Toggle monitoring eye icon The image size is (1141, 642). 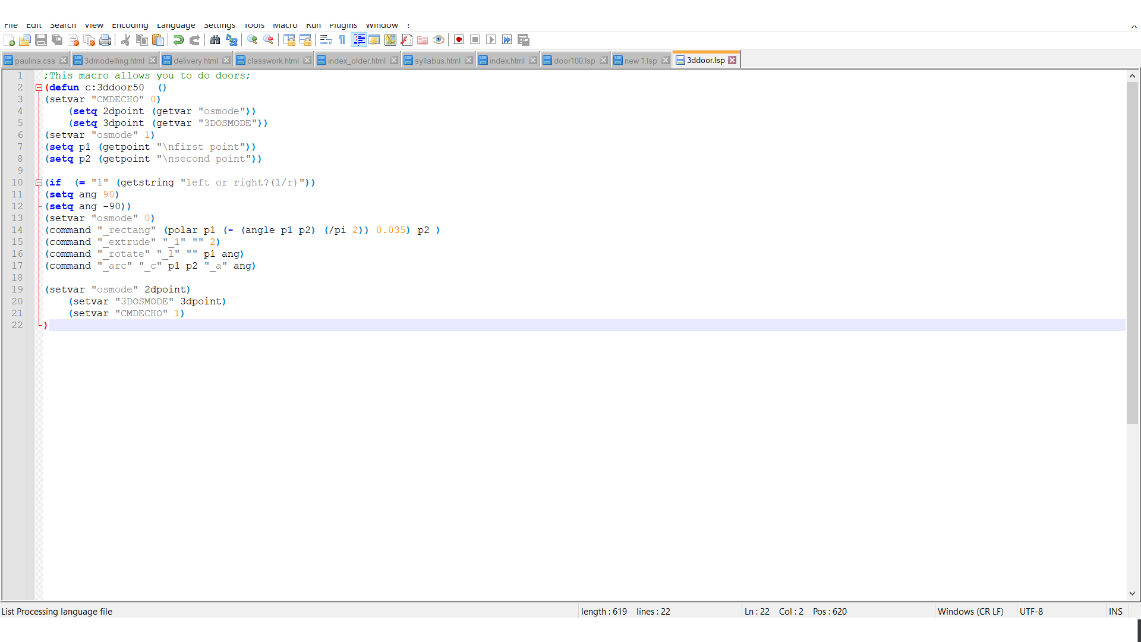439,40
